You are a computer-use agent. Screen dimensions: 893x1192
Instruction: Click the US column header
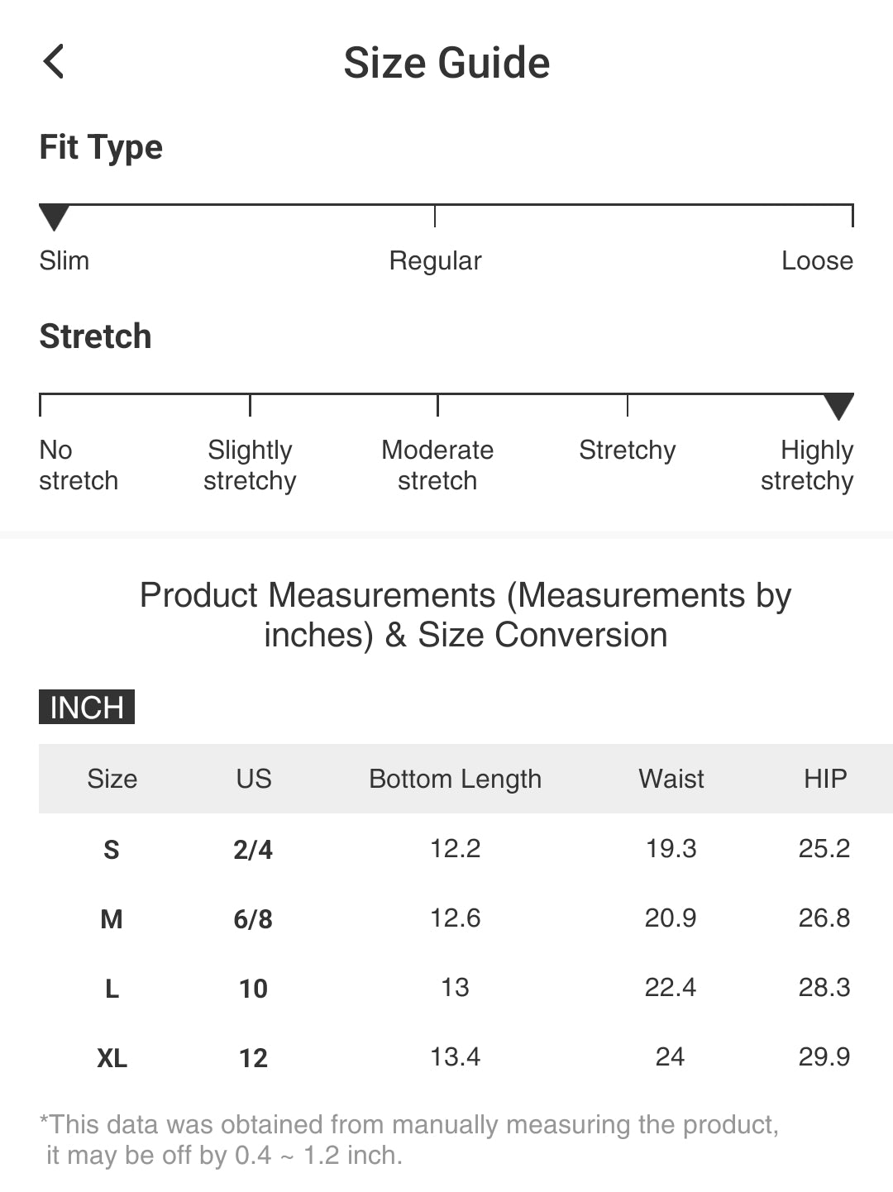click(253, 779)
